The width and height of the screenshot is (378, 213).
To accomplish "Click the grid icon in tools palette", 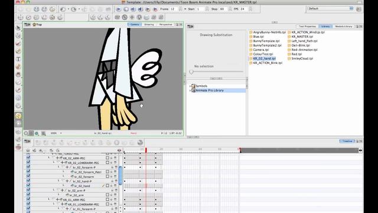I will 18,124.
